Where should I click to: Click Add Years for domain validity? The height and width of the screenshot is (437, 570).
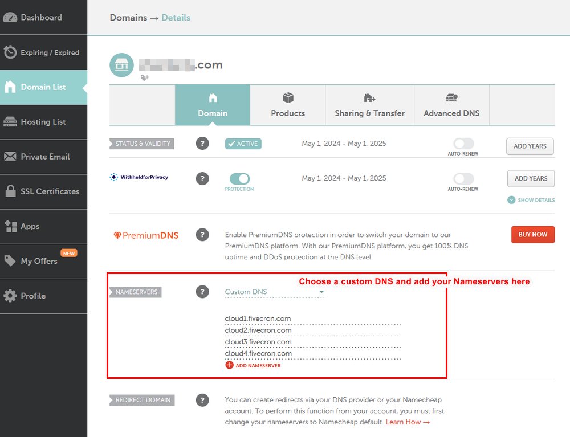point(530,146)
